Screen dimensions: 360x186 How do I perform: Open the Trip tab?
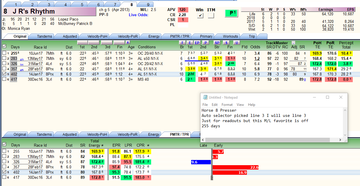click(252, 36)
